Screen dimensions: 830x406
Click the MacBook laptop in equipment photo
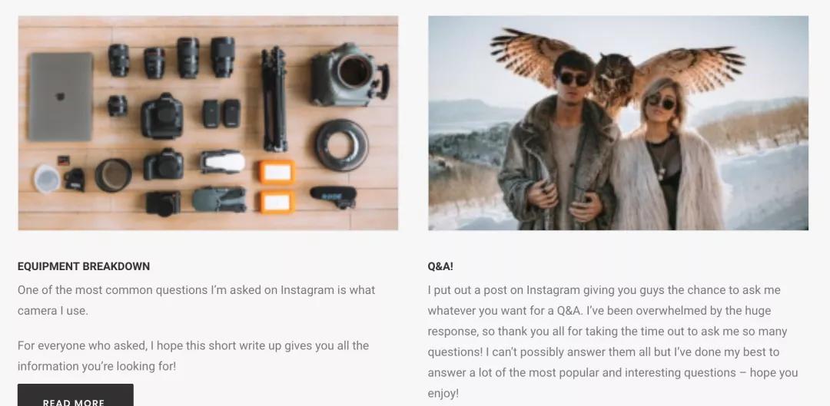[61, 97]
